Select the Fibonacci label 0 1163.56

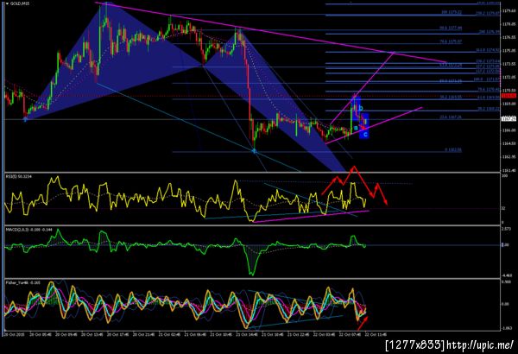coord(453,149)
